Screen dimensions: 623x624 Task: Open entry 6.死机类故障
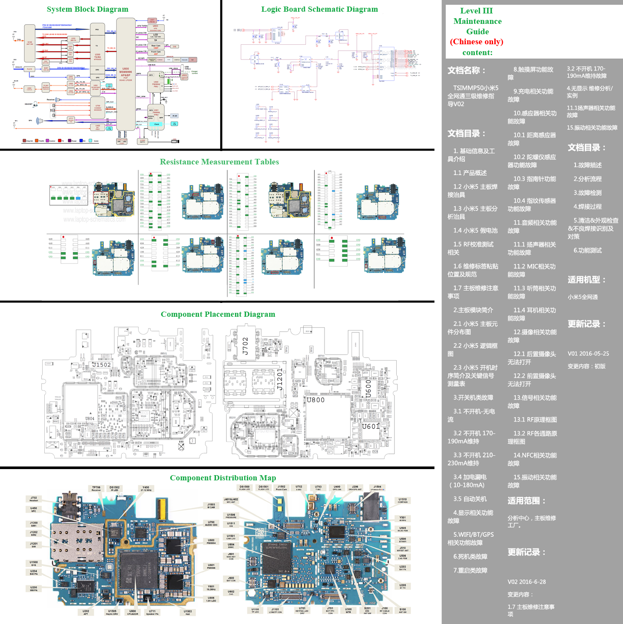coord(470,556)
